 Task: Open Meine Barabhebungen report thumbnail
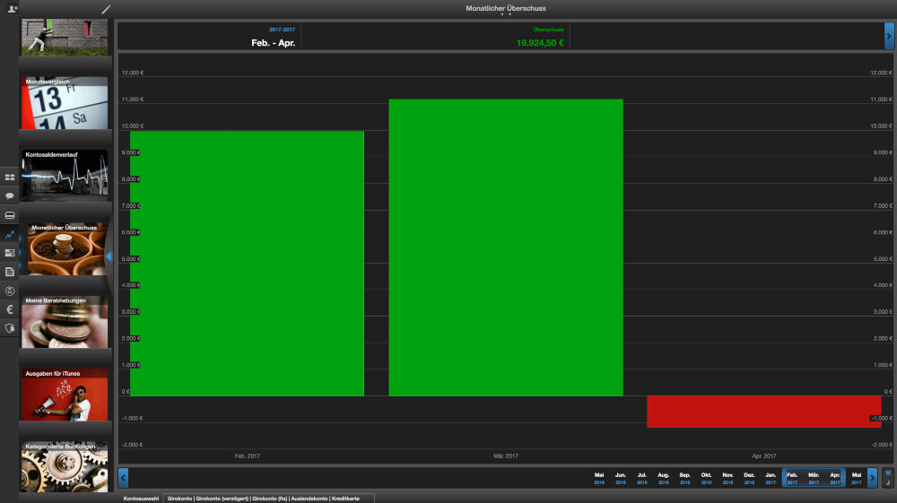[65, 322]
